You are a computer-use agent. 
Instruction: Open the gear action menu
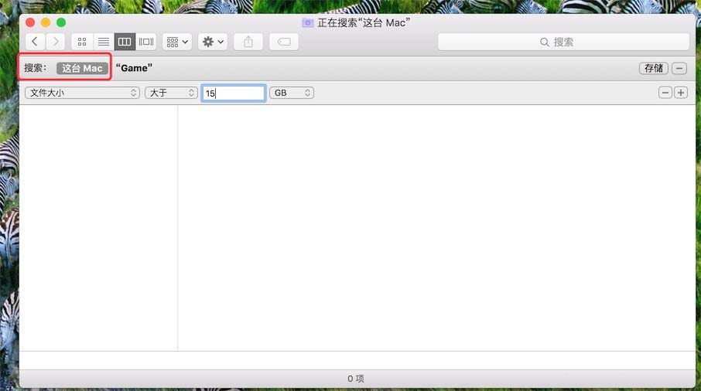pyautogui.click(x=213, y=42)
